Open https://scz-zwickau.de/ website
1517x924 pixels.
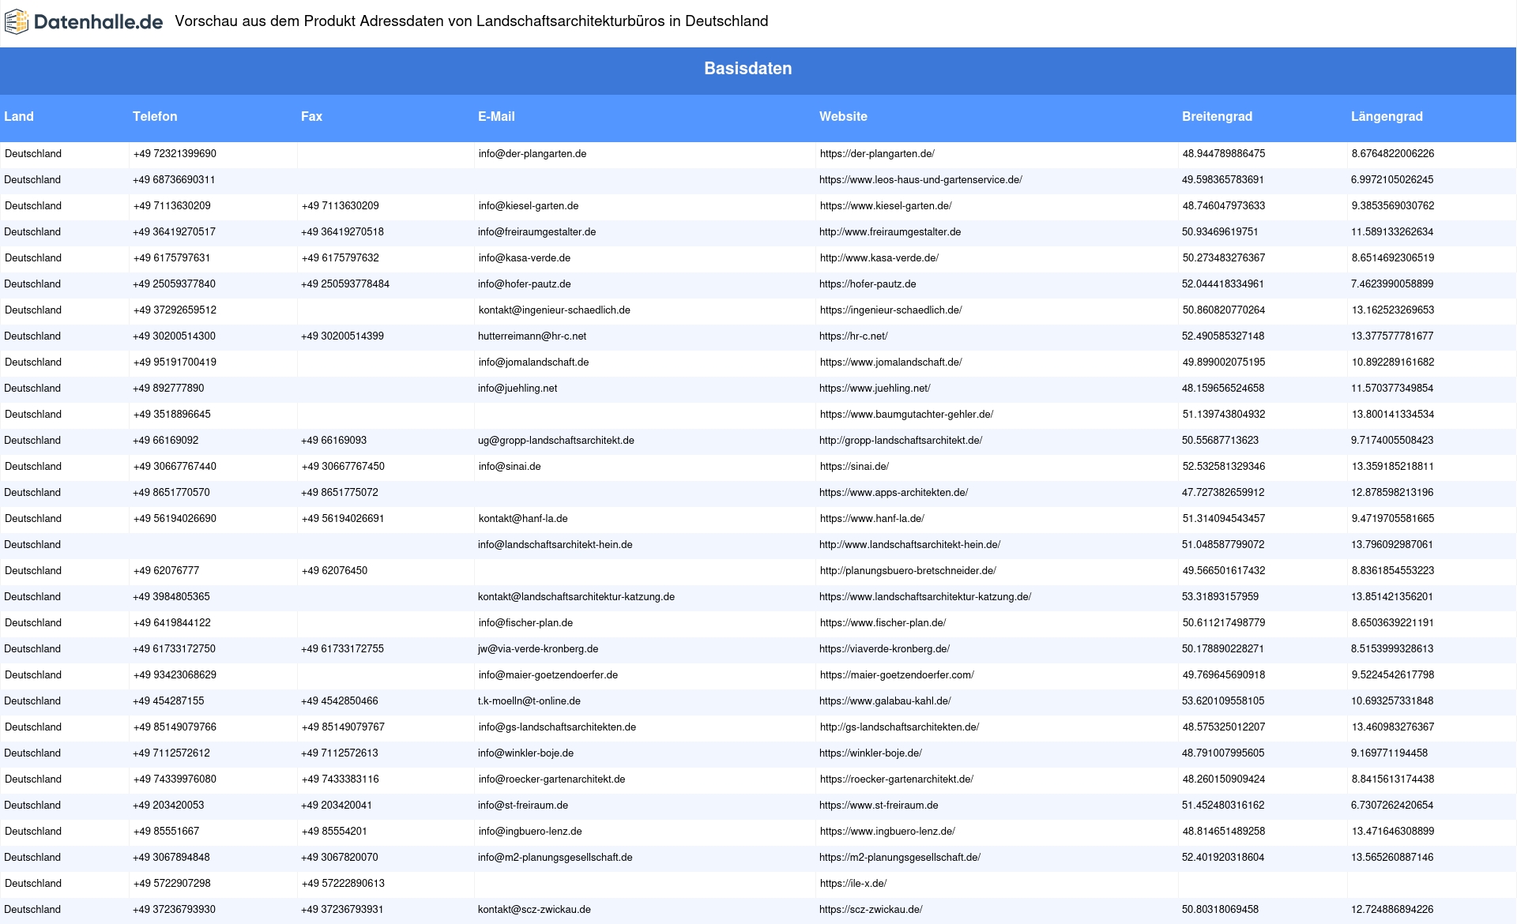871,910
